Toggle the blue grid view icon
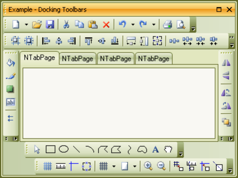238x178 pixels. click(48, 166)
